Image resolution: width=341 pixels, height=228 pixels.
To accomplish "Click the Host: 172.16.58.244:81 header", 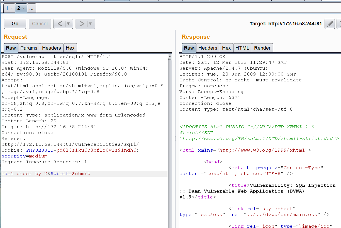I will [x=35, y=62].
